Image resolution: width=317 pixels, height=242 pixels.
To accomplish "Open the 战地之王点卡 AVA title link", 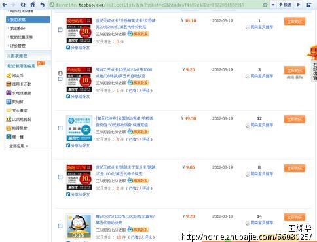I will (124, 73).
